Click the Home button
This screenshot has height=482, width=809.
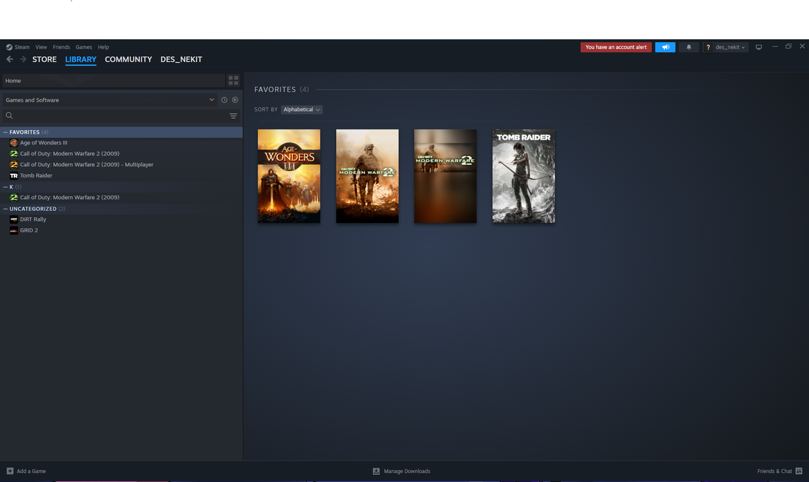pyautogui.click(x=114, y=81)
